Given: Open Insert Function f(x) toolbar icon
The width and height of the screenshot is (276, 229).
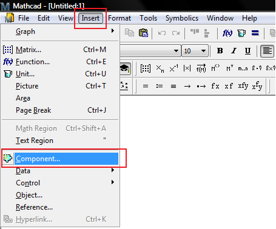Looking at the screenshot, I should click(x=227, y=33).
